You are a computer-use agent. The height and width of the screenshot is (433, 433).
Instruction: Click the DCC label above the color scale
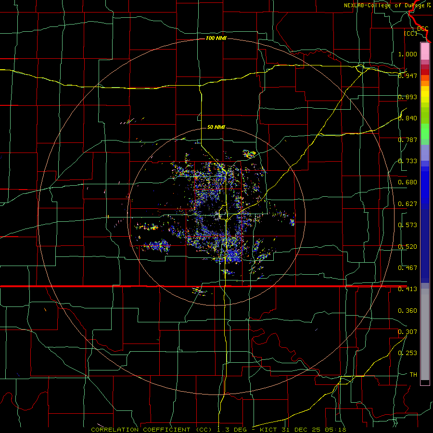(x=422, y=29)
